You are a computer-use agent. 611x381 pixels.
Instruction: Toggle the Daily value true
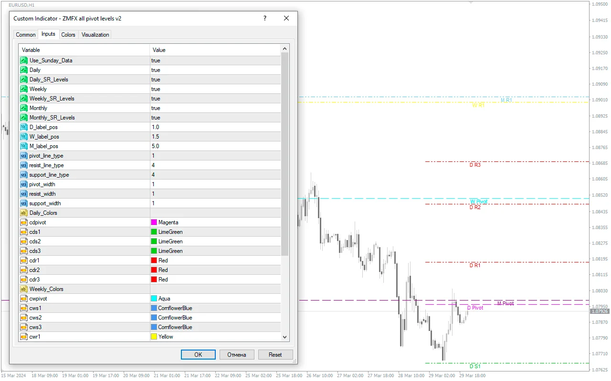pos(156,70)
